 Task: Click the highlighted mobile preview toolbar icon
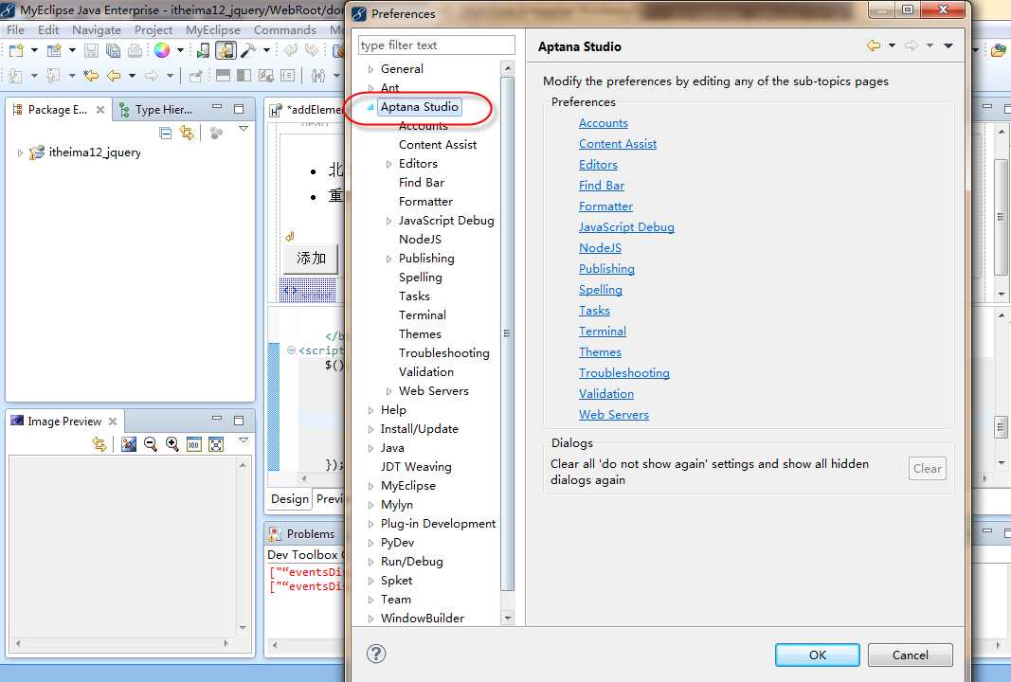click(226, 50)
